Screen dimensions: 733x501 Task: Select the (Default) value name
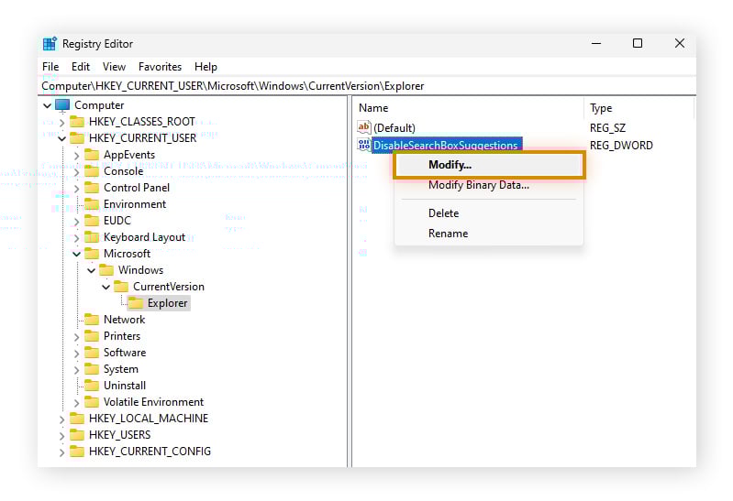394,128
